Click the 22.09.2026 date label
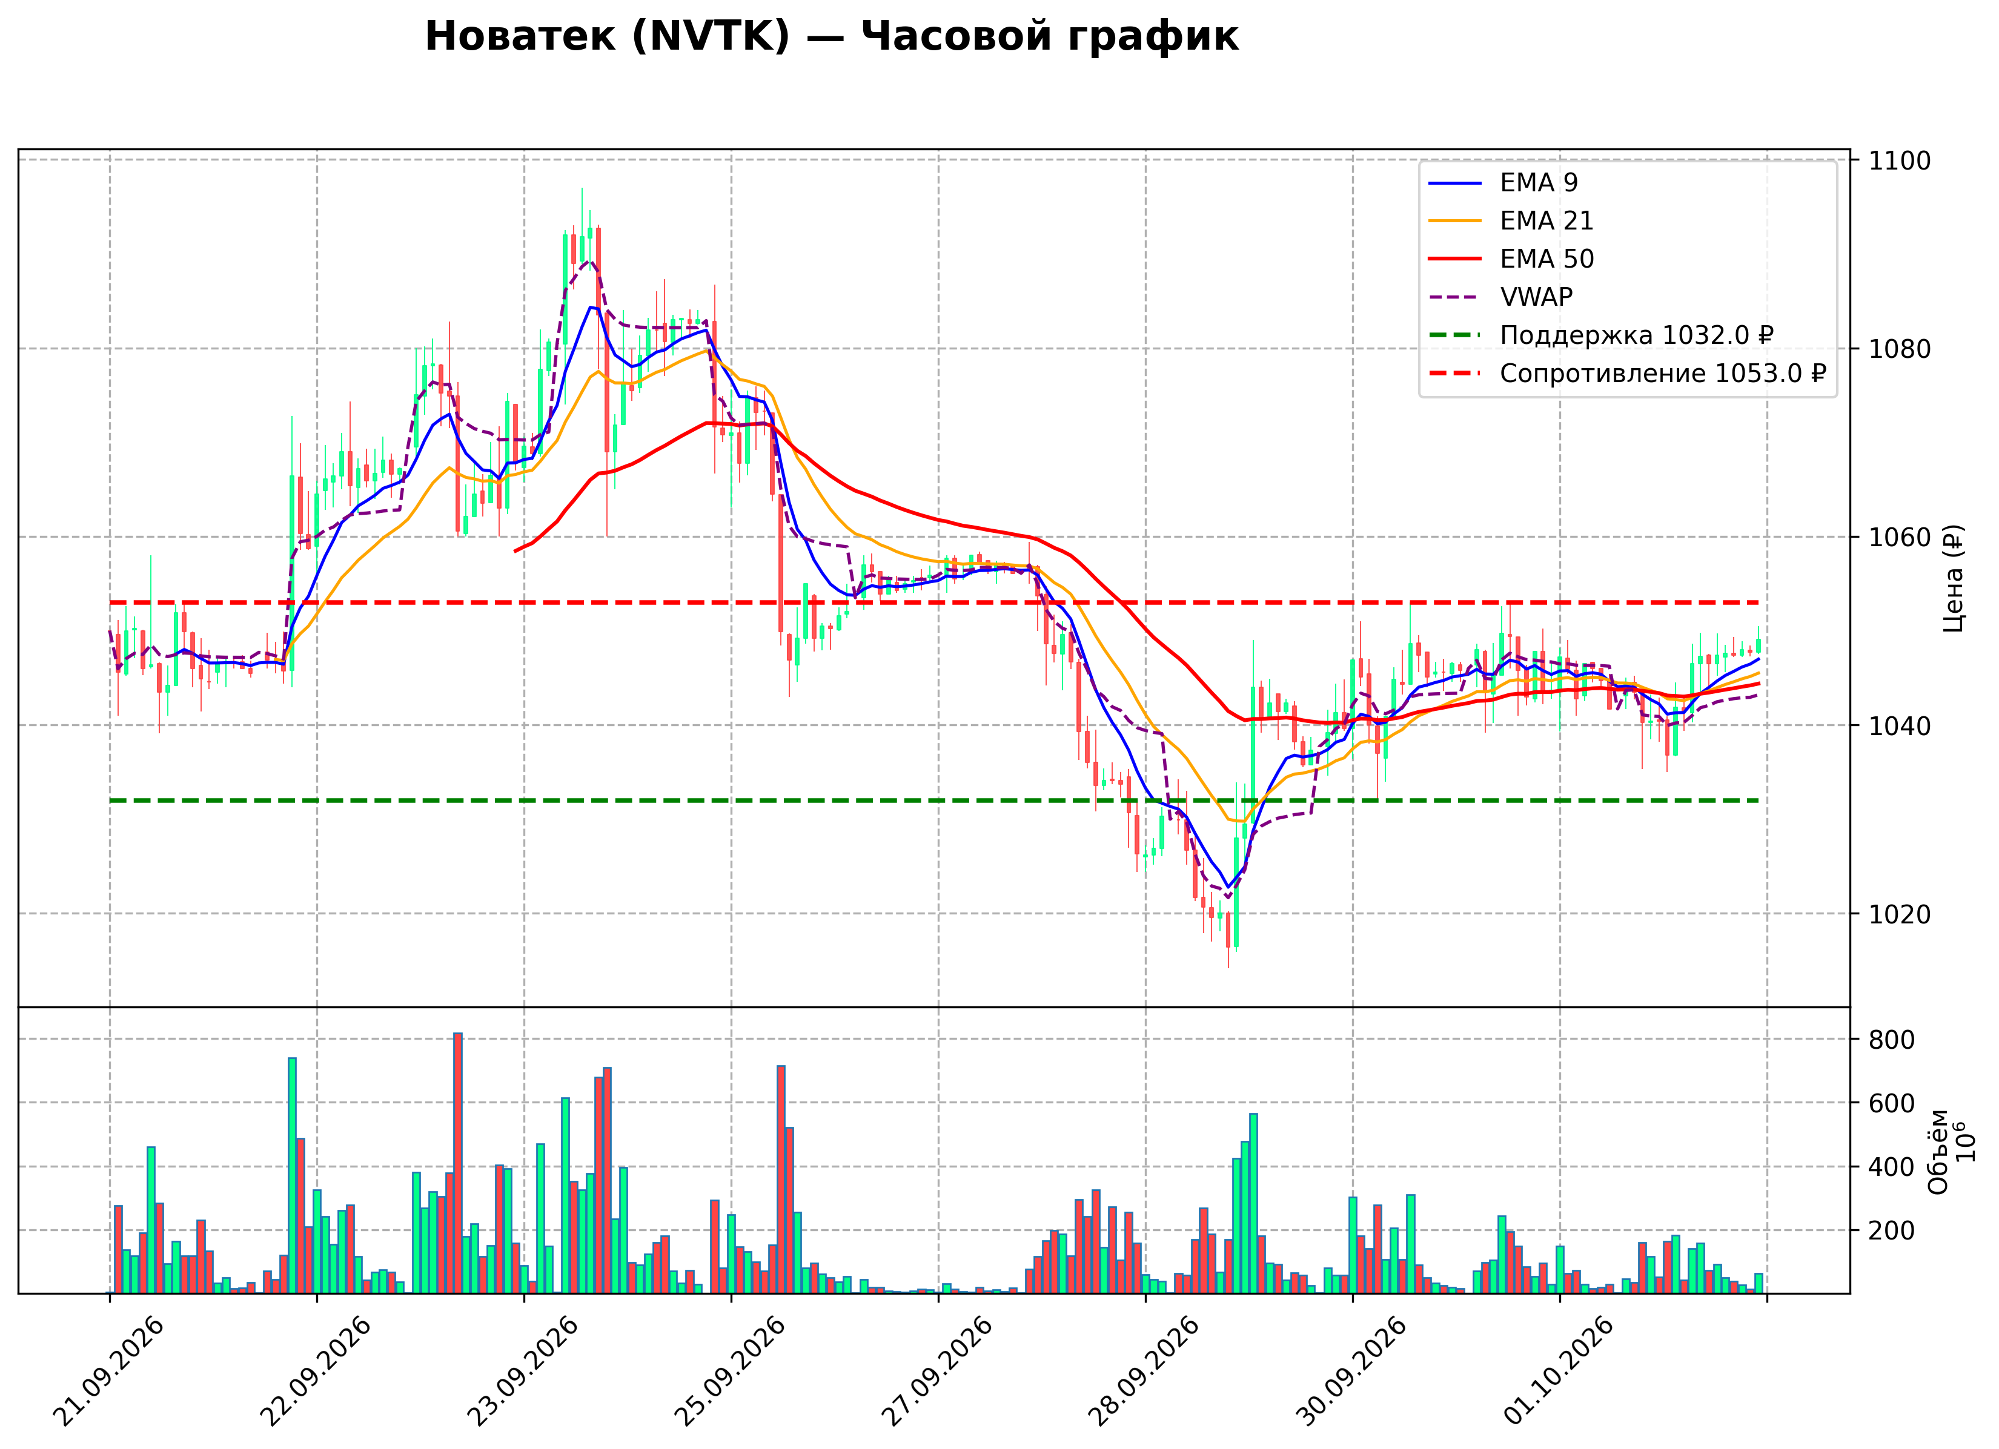 click(316, 1371)
